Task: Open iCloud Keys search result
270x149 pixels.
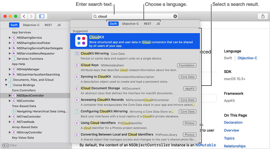Action: (135, 68)
